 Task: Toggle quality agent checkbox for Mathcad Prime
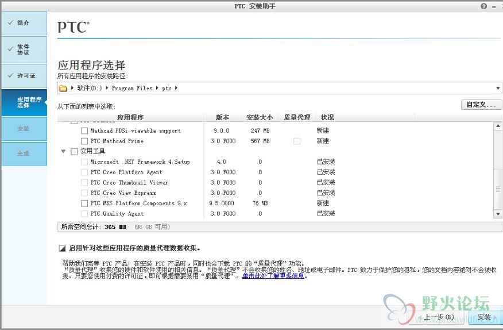[x=297, y=141]
